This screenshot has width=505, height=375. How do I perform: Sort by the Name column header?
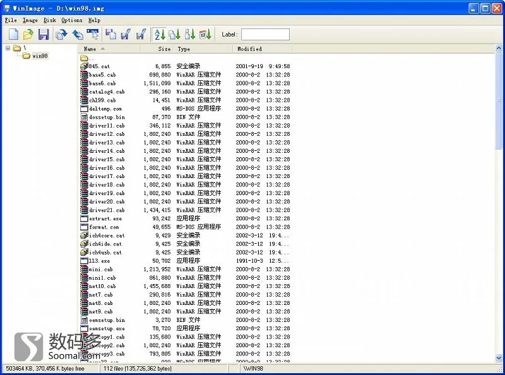tap(109, 49)
